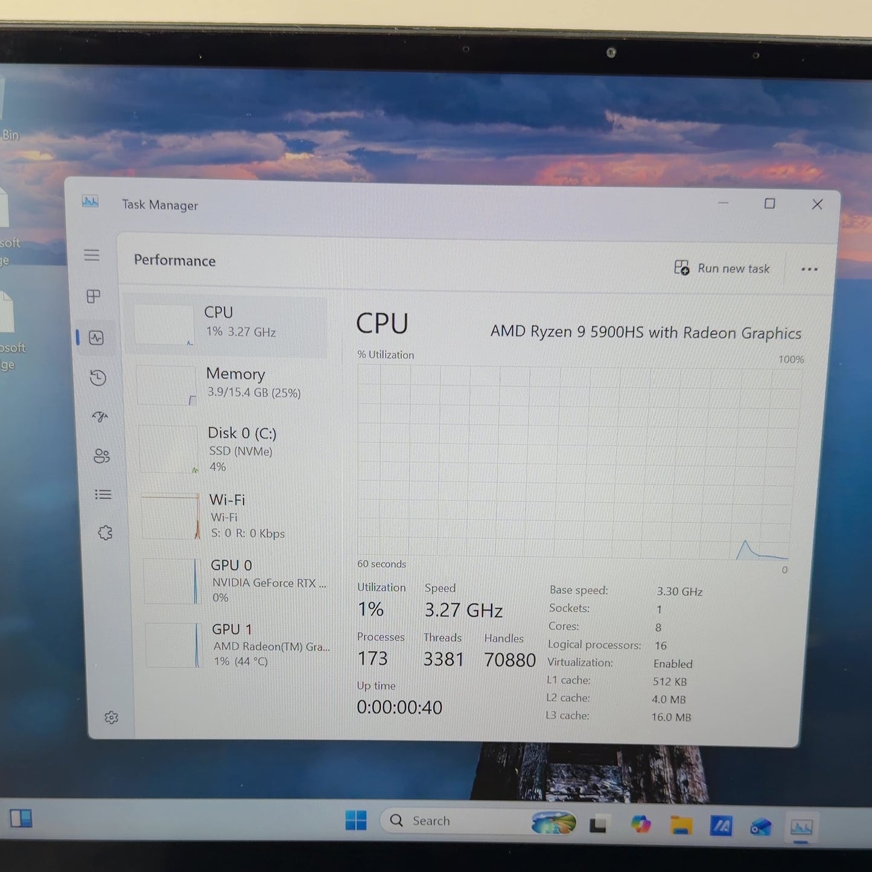This screenshot has height=872, width=872.
Task: Open File Explorer from taskbar
Action: 681,825
